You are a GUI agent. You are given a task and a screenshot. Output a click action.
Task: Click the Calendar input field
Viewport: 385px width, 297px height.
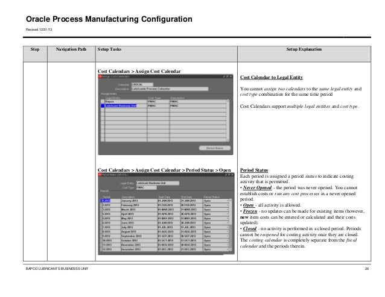[142, 84]
